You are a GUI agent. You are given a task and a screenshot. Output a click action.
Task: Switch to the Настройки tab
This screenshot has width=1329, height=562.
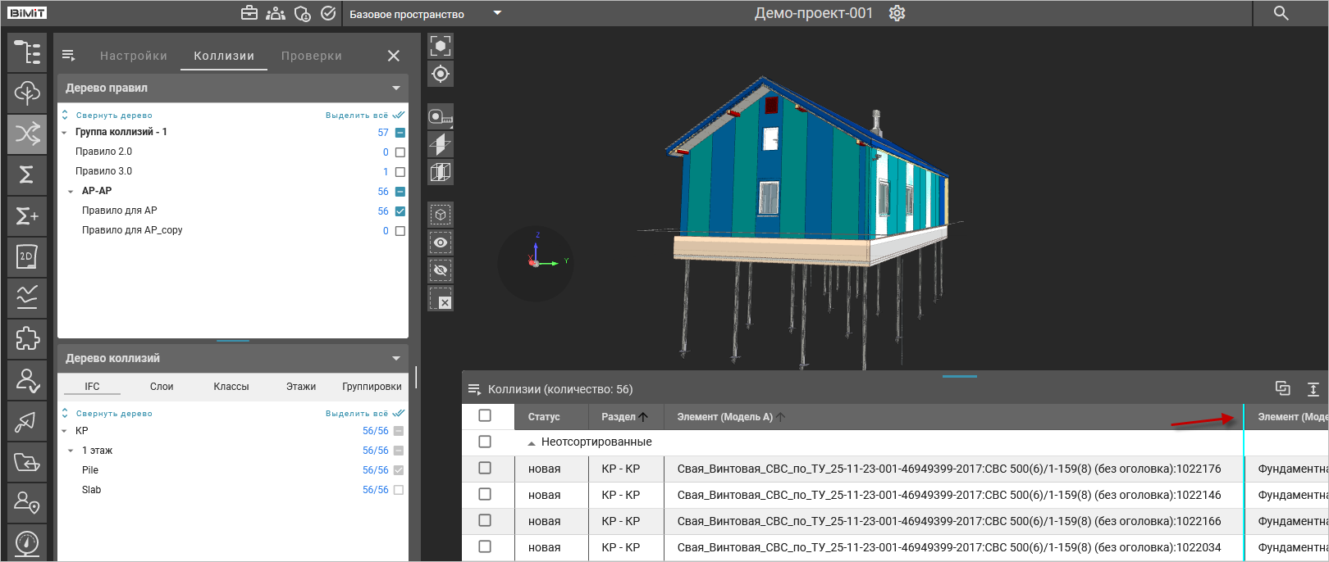tap(134, 56)
